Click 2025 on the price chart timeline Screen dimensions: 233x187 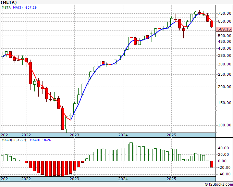coord(171,135)
